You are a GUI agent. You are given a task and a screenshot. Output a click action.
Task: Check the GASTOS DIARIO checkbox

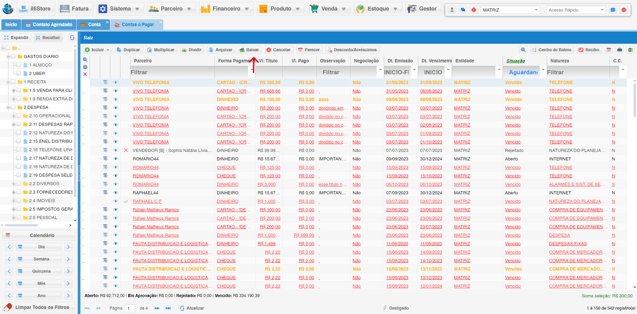(x=13, y=56)
